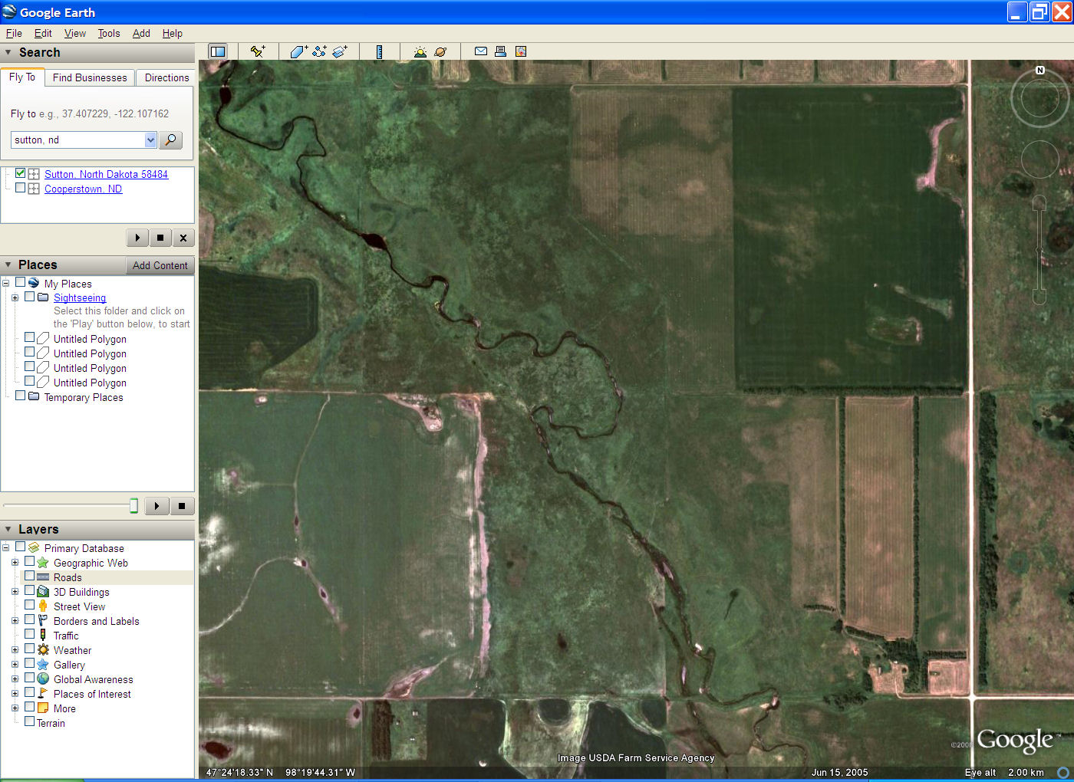View in Google Maps icon
Image resolution: width=1074 pixels, height=782 pixels.
coord(521,51)
